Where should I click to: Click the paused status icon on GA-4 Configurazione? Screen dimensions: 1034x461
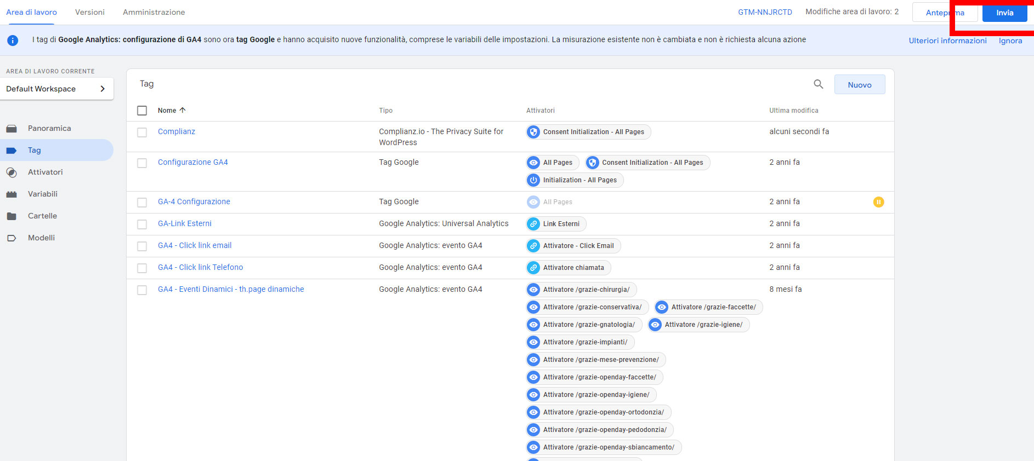coord(878,202)
